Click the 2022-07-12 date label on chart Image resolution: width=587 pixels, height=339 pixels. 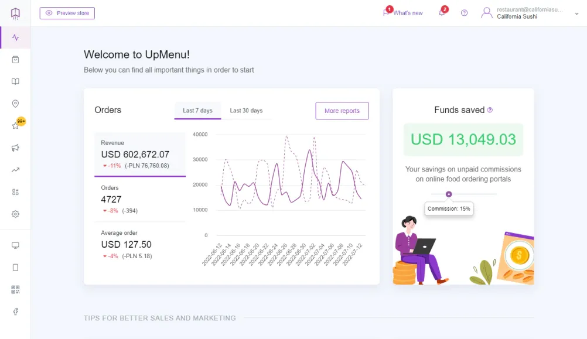(353, 254)
